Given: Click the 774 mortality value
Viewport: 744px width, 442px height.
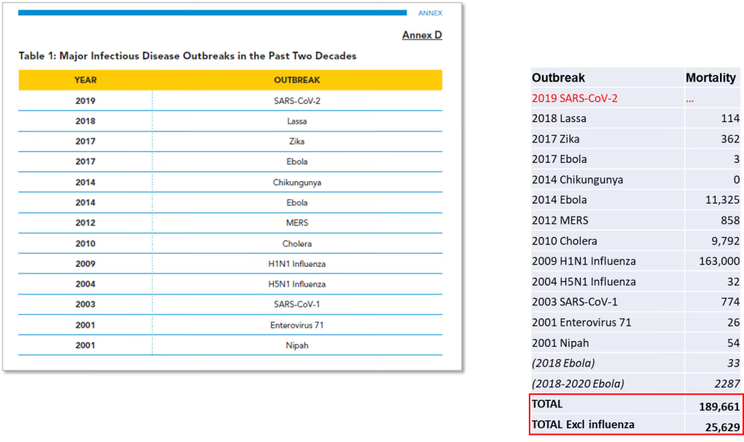Looking at the screenshot, I should tap(729, 302).
